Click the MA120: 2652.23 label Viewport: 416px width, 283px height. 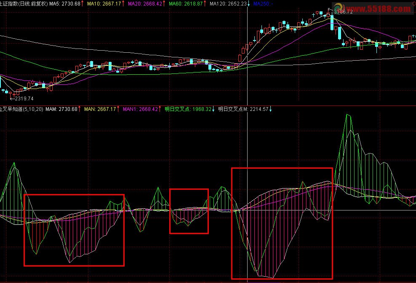(228, 4)
